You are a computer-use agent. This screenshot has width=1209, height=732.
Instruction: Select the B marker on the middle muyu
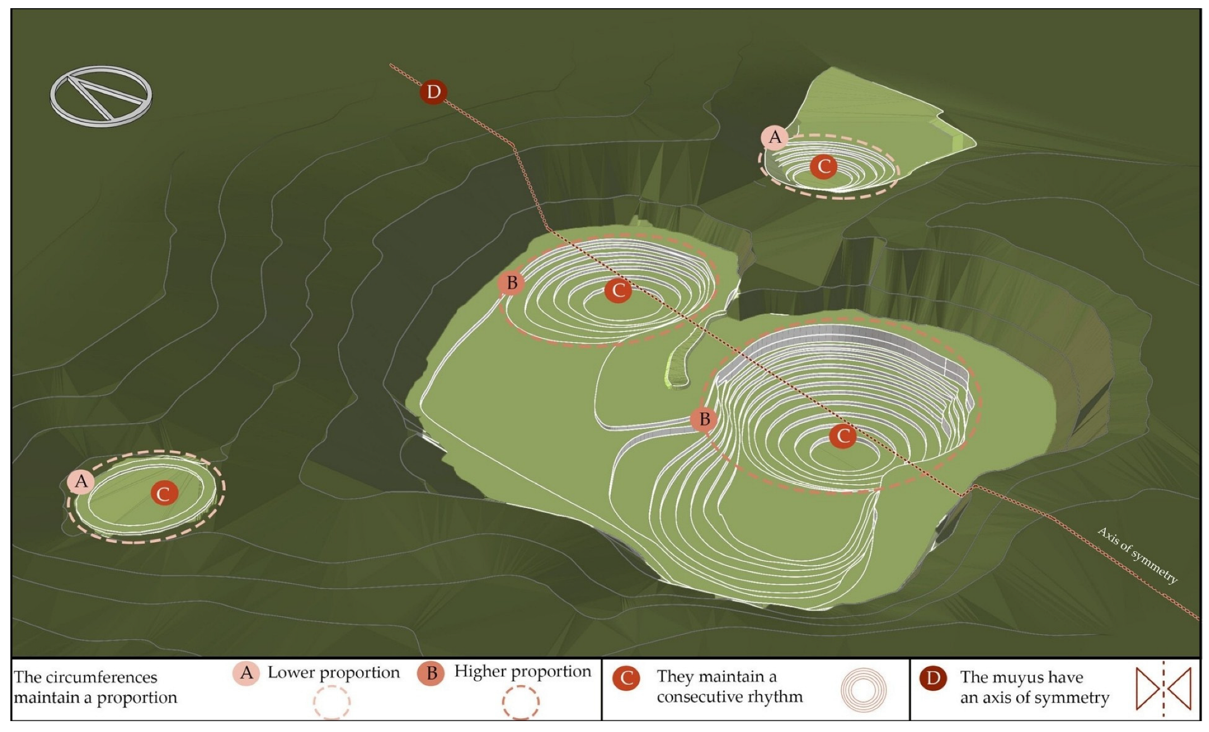coord(511,283)
